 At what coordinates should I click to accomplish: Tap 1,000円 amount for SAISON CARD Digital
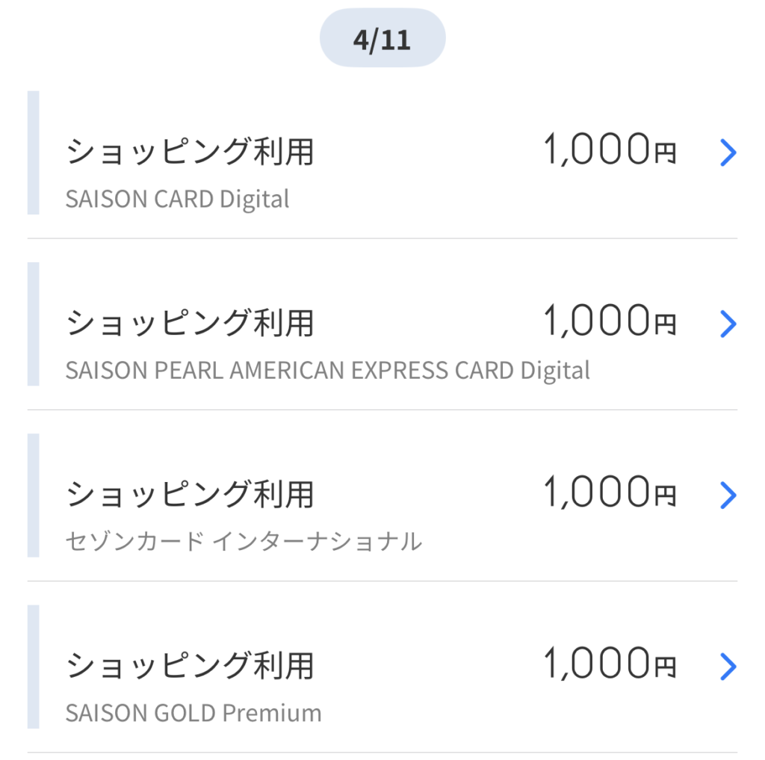(x=610, y=149)
